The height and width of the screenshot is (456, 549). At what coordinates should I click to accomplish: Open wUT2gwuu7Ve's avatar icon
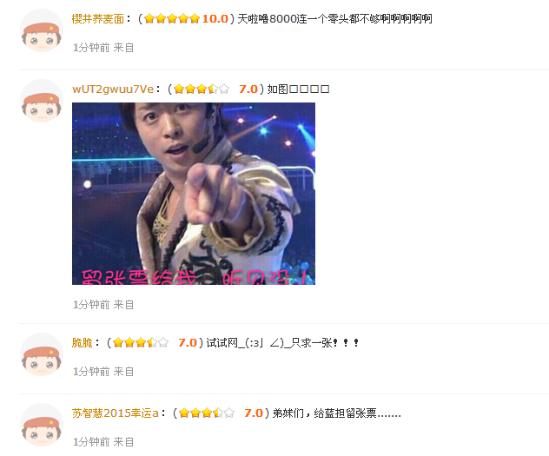pyautogui.click(x=42, y=101)
